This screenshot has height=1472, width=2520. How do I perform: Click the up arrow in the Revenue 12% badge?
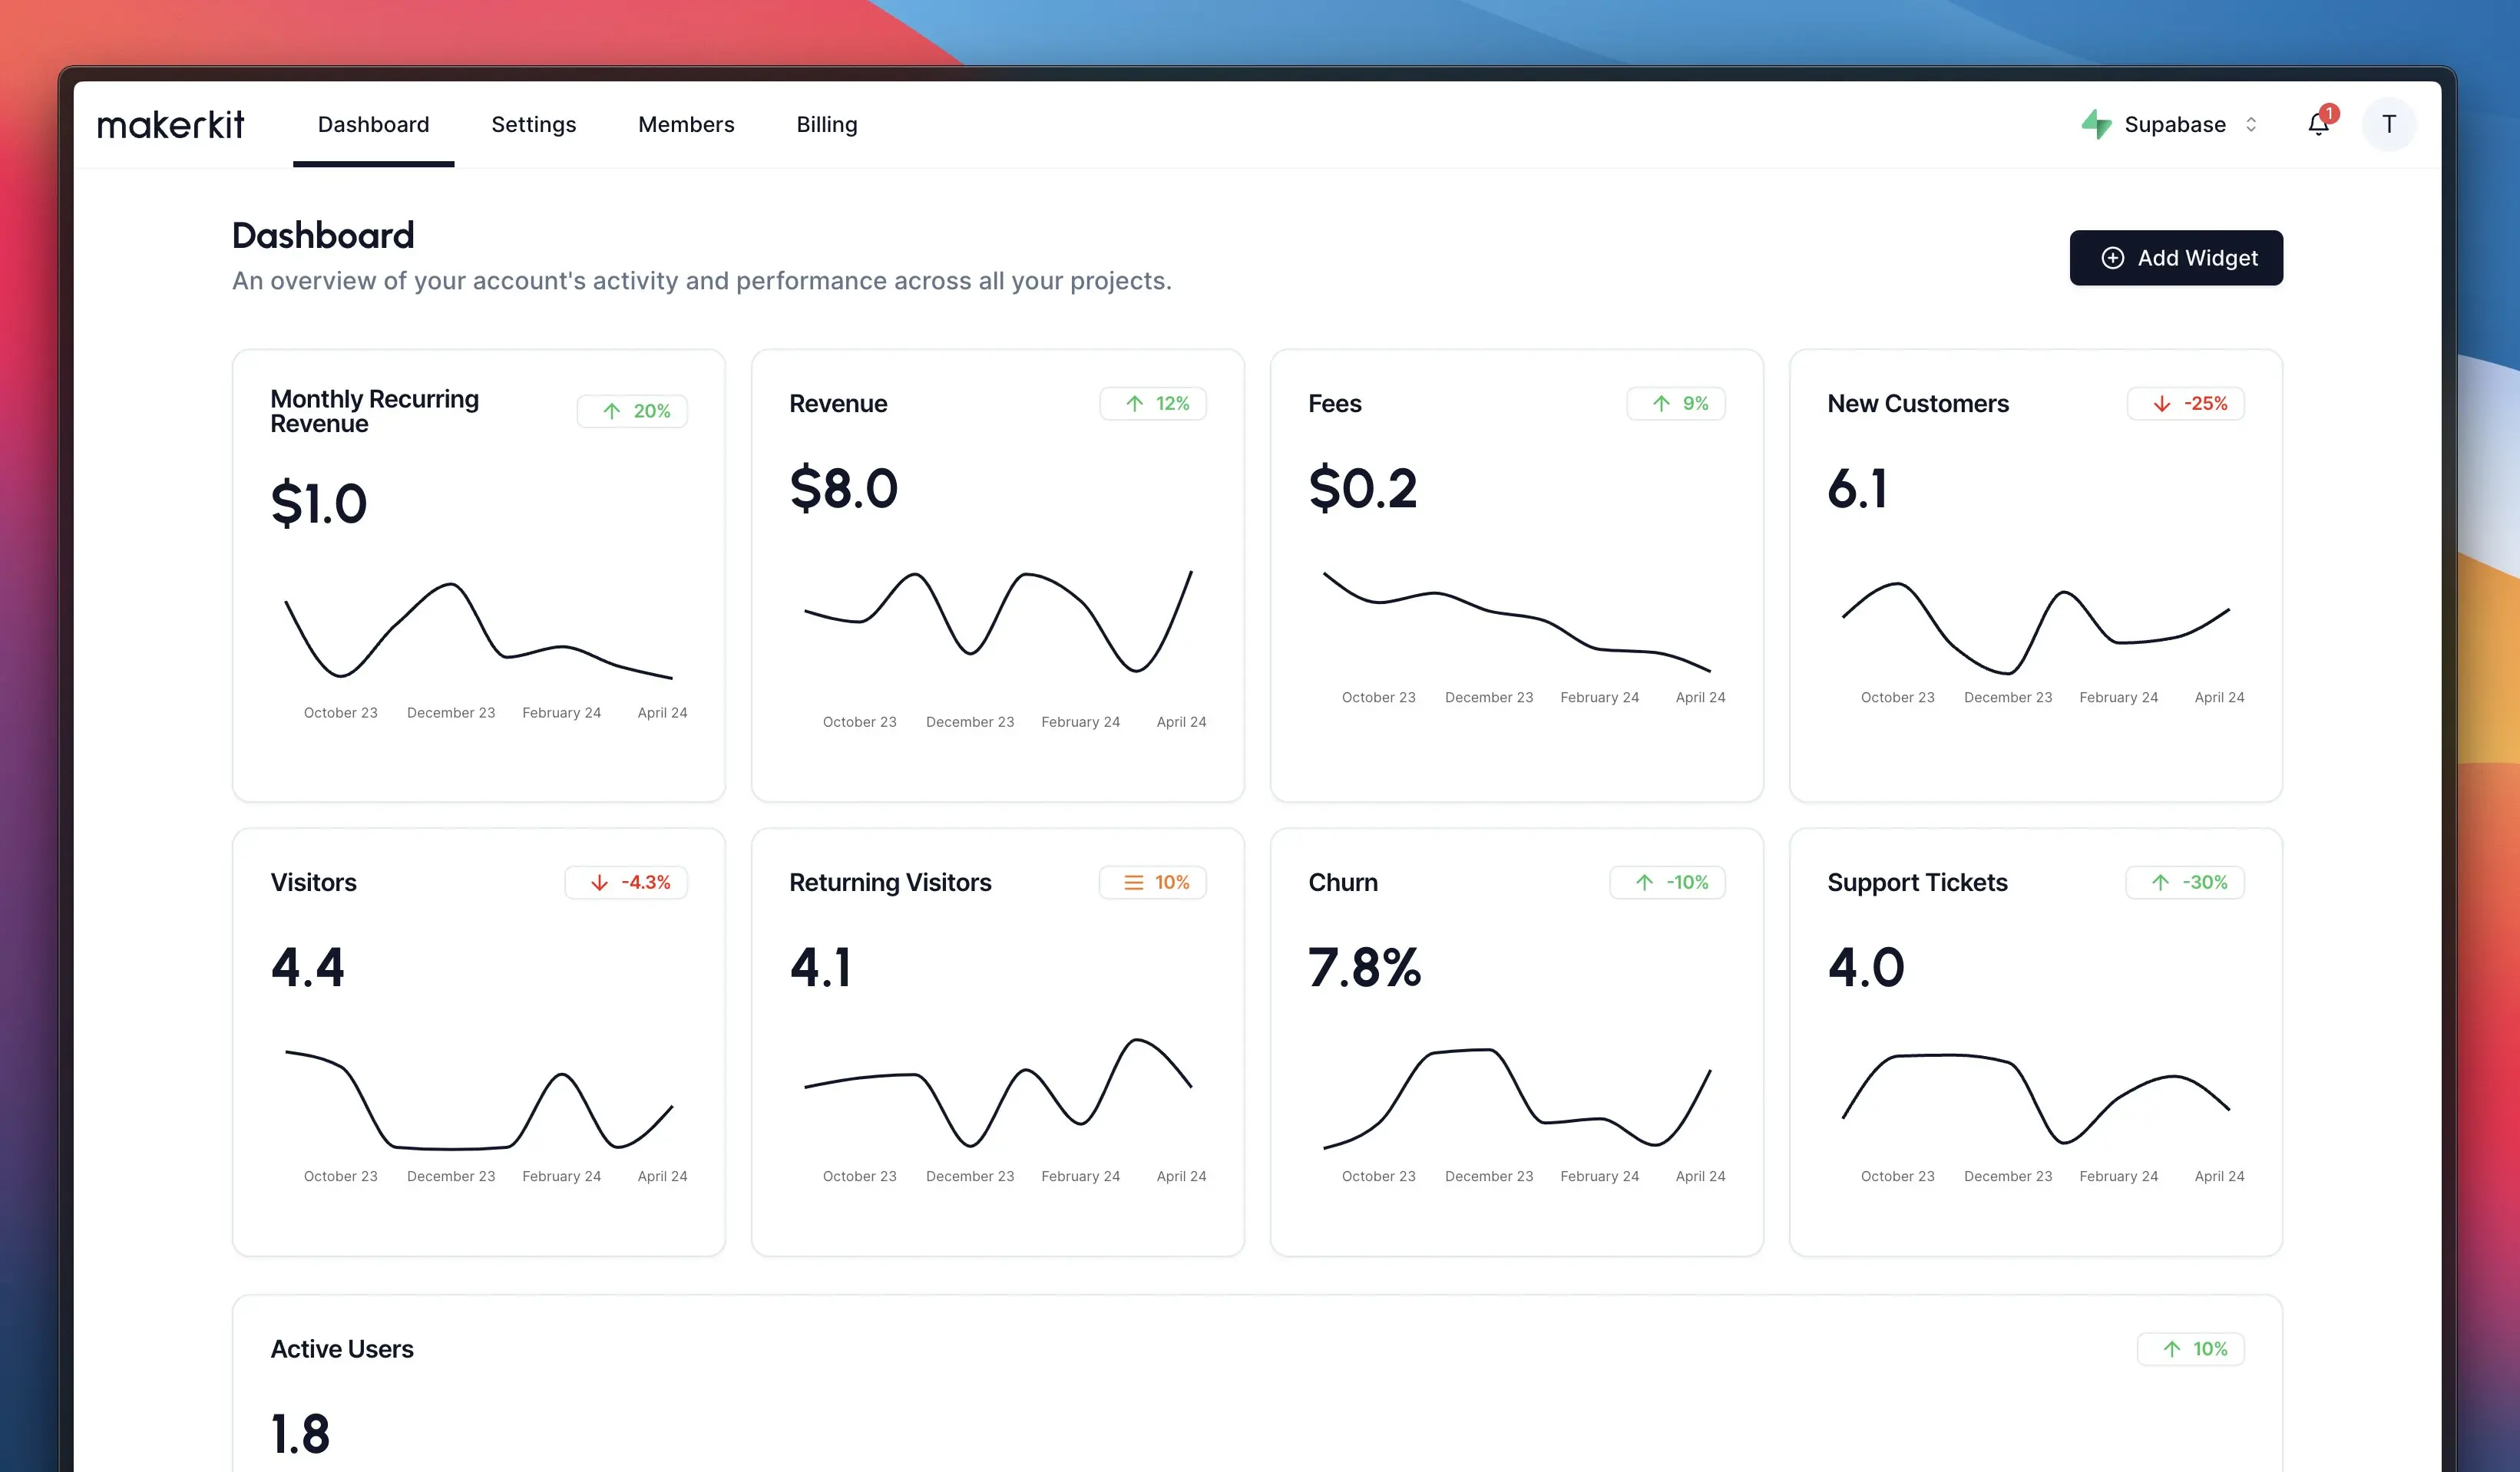[x=1134, y=404]
